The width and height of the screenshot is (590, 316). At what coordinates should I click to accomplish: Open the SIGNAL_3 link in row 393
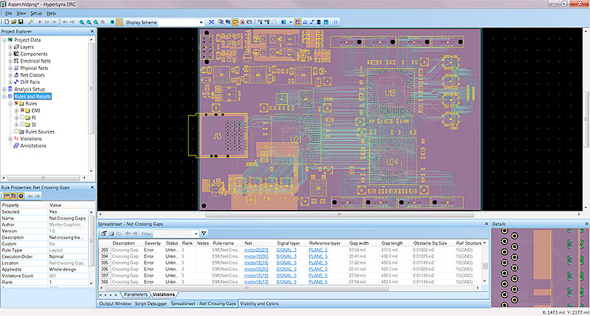pyautogui.click(x=286, y=250)
